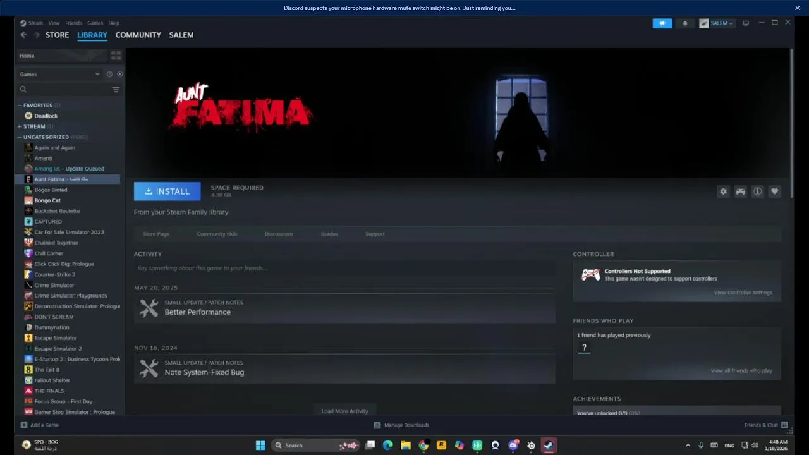Toggle the ready-to-play filter icon
This screenshot has height=455, width=809.
(x=120, y=74)
